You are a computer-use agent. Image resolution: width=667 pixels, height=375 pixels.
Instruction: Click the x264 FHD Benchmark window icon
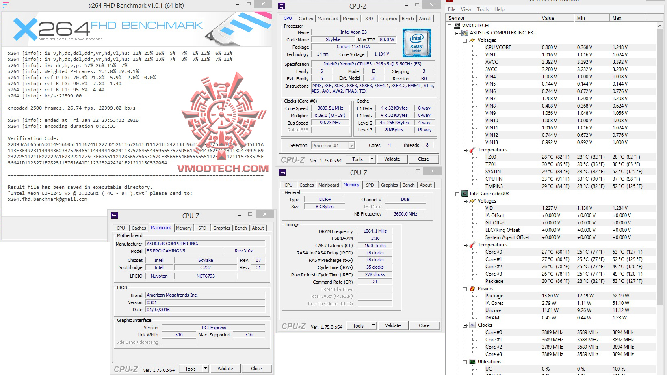tap(6, 5)
